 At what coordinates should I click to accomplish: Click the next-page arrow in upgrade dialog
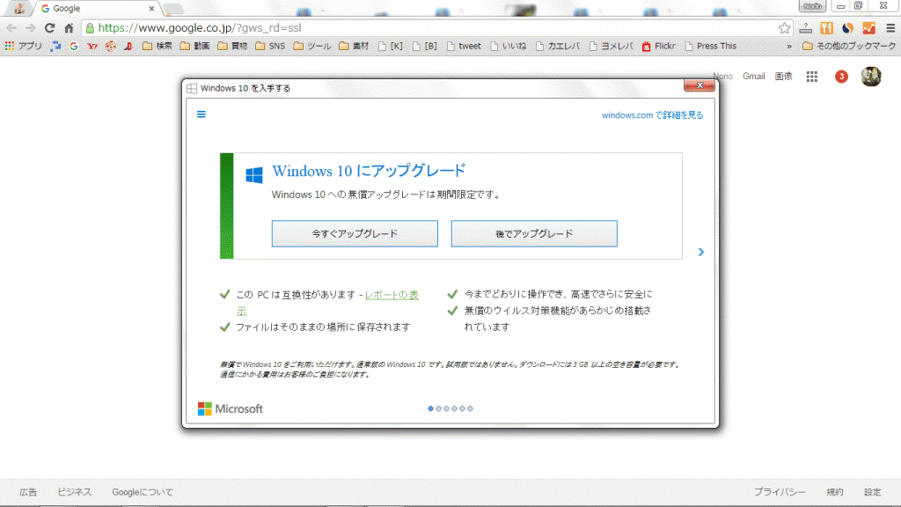(x=700, y=253)
